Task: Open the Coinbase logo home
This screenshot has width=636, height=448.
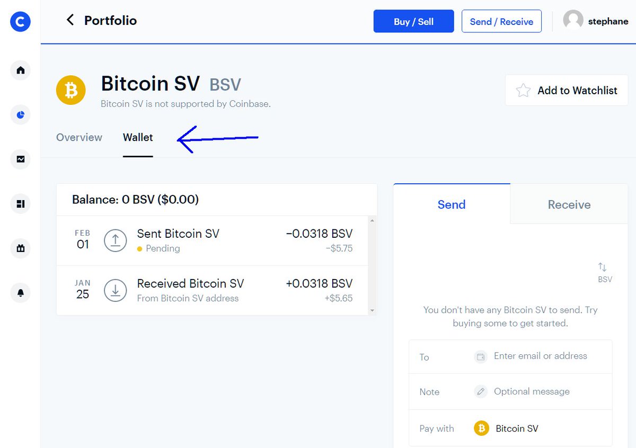Action: point(20,22)
